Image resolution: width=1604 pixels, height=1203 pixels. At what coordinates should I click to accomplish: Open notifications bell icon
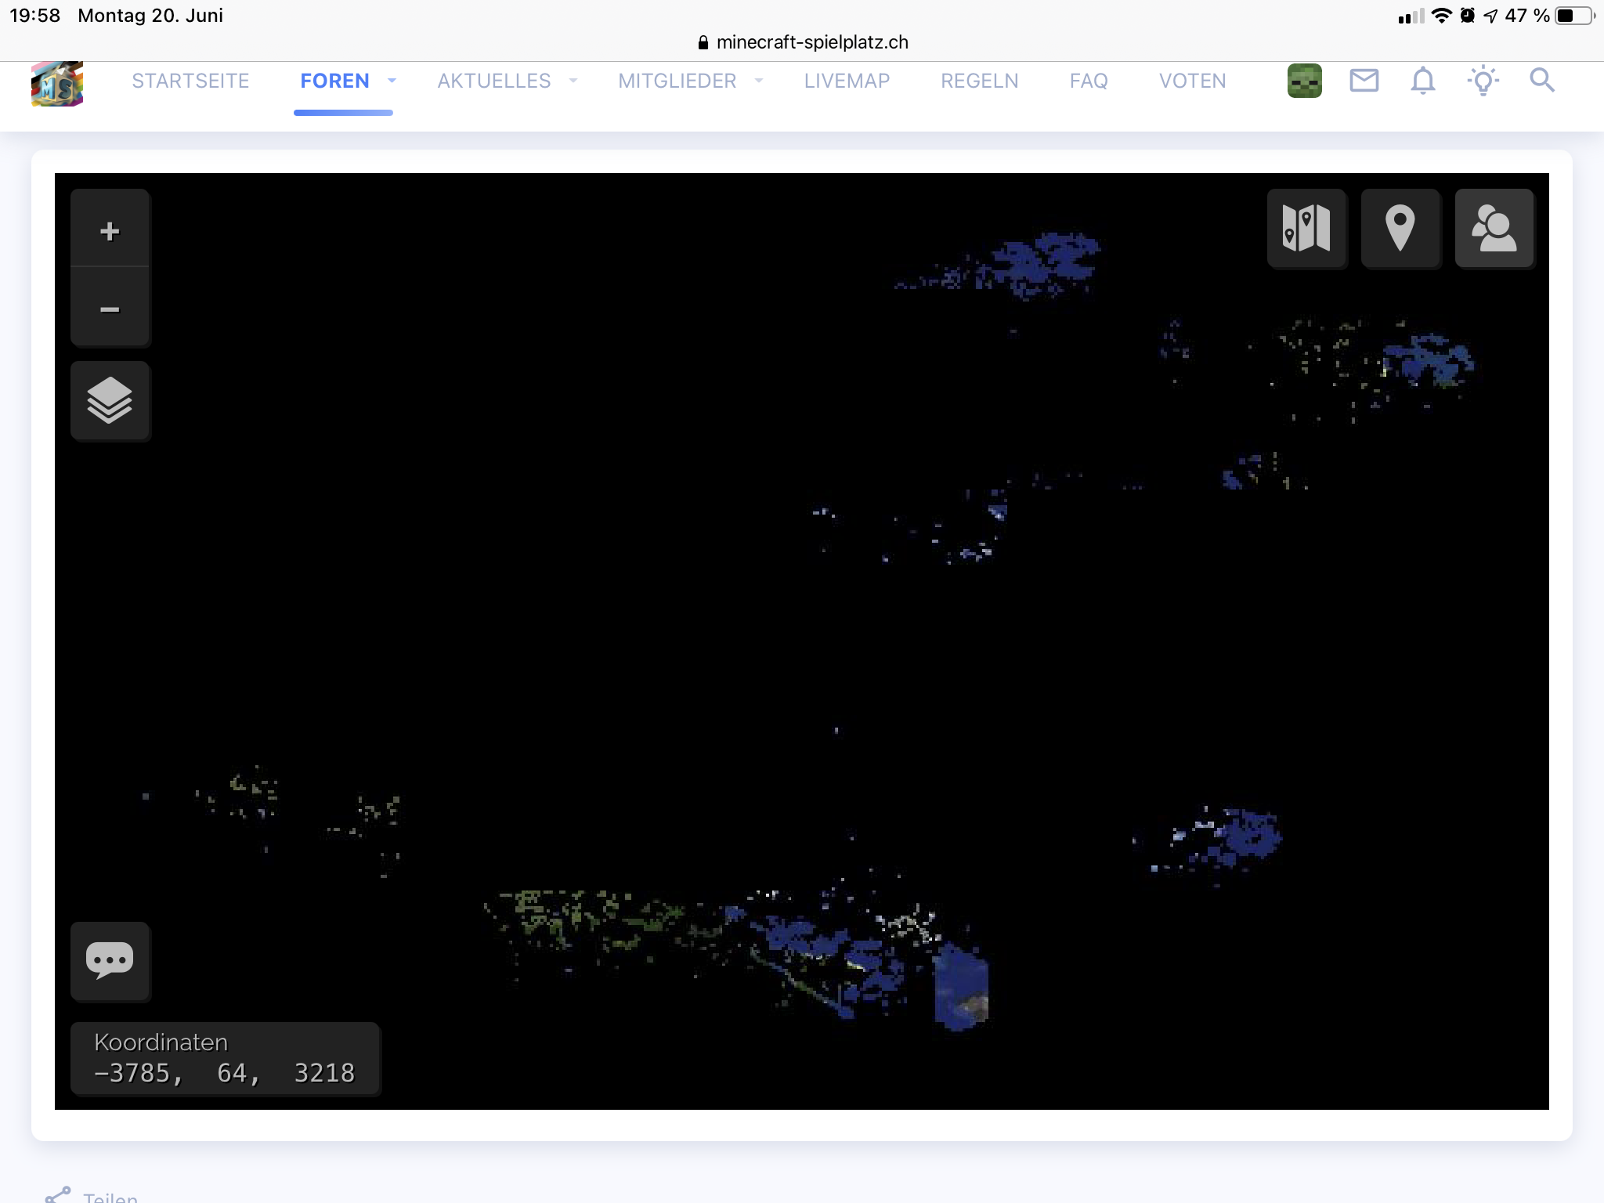1422,81
